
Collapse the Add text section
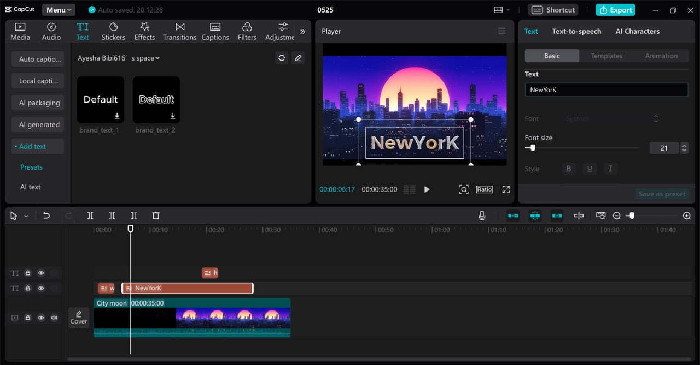click(x=38, y=146)
